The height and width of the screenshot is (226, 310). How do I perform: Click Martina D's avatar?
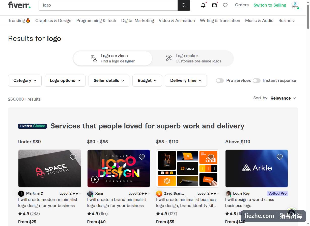(21, 194)
